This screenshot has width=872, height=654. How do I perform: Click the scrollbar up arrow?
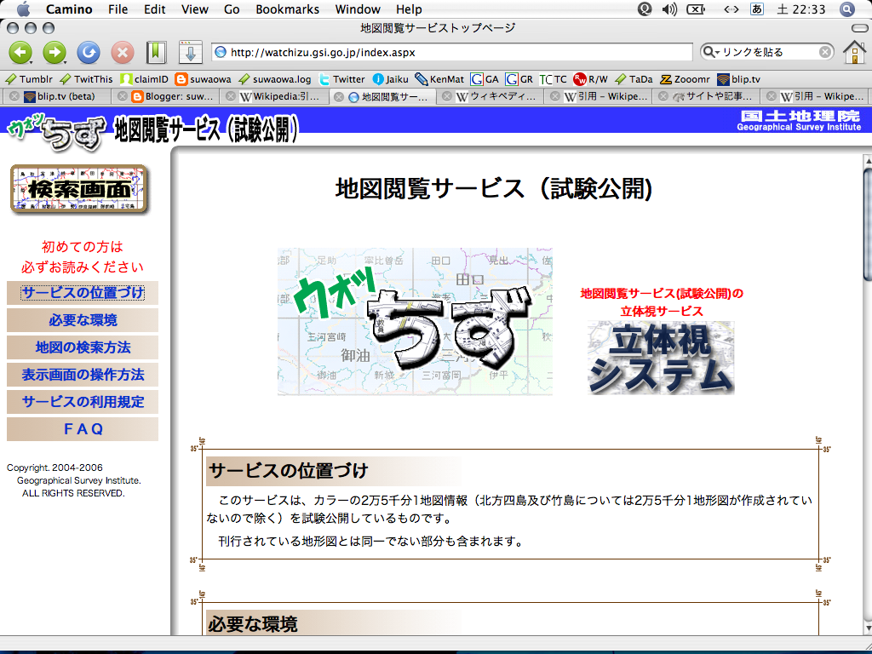tap(867, 160)
